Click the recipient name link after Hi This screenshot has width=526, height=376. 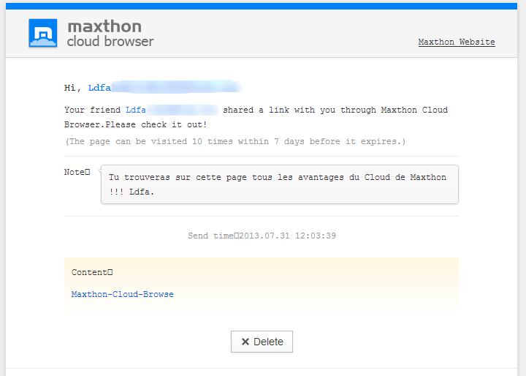click(99, 88)
